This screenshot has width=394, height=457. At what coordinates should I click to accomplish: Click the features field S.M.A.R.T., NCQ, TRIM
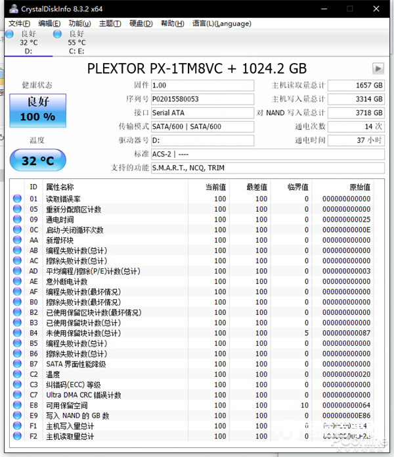[268, 168]
